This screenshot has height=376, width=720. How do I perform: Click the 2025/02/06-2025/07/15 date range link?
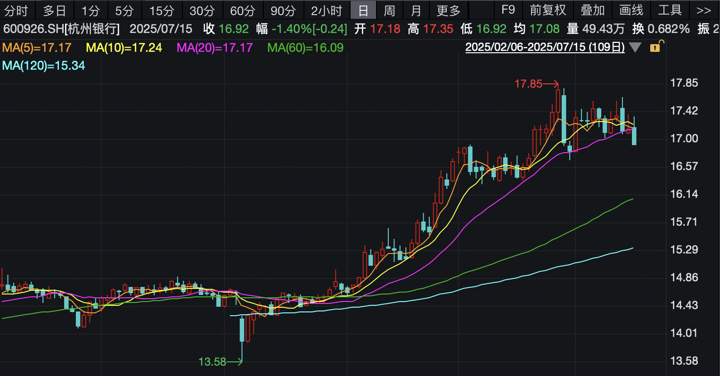(545, 48)
